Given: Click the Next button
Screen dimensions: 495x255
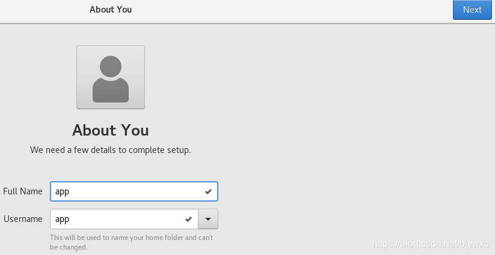Looking at the screenshot, I should pos(472,10).
